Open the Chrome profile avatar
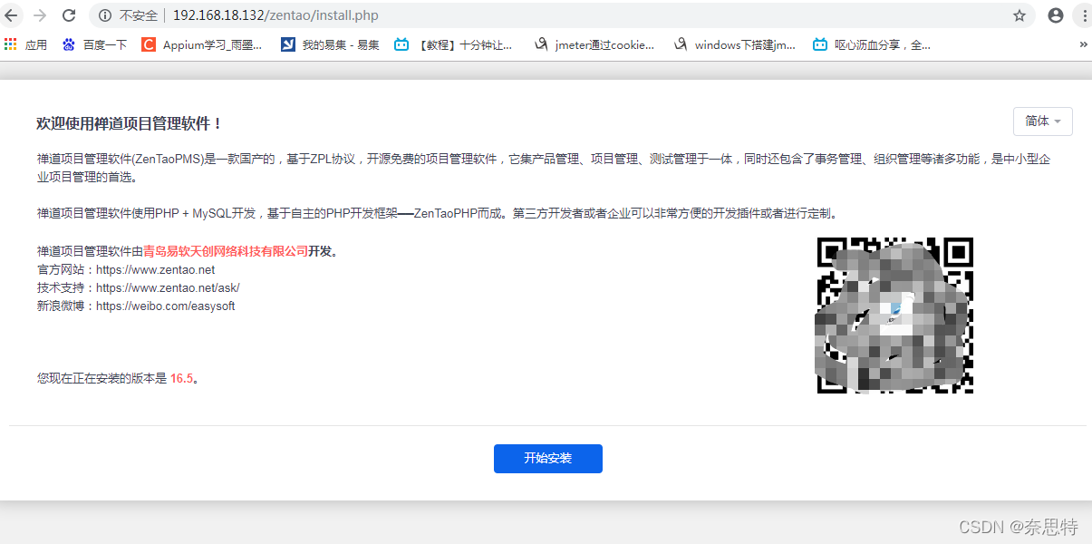1092x544 pixels. click(x=1056, y=15)
